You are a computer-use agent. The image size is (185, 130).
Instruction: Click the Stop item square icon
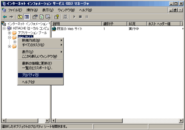(81, 17)
